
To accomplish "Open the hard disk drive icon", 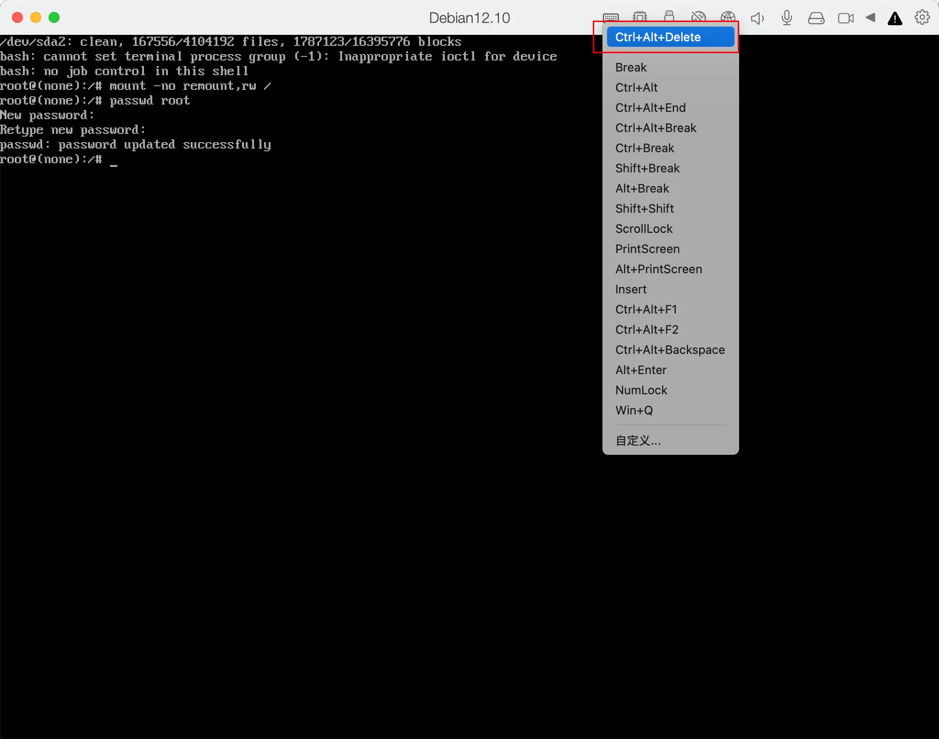I will tap(816, 18).
